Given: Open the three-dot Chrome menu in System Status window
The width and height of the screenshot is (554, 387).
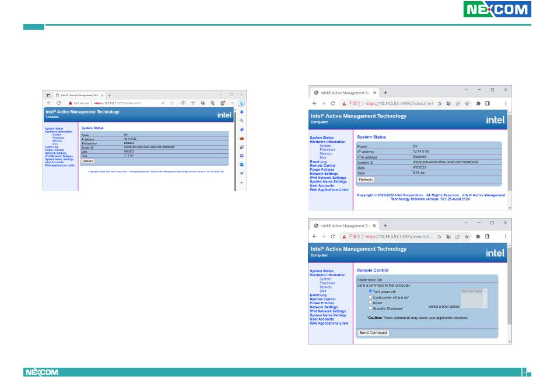Looking at the screenshot, I should click(x=505, y=103).
